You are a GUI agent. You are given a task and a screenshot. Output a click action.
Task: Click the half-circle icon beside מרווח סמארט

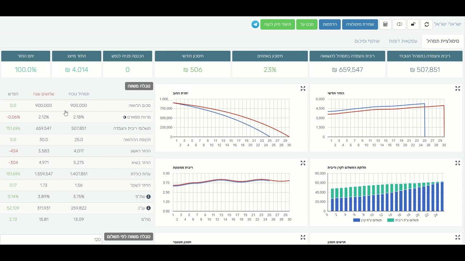(125, 117)
